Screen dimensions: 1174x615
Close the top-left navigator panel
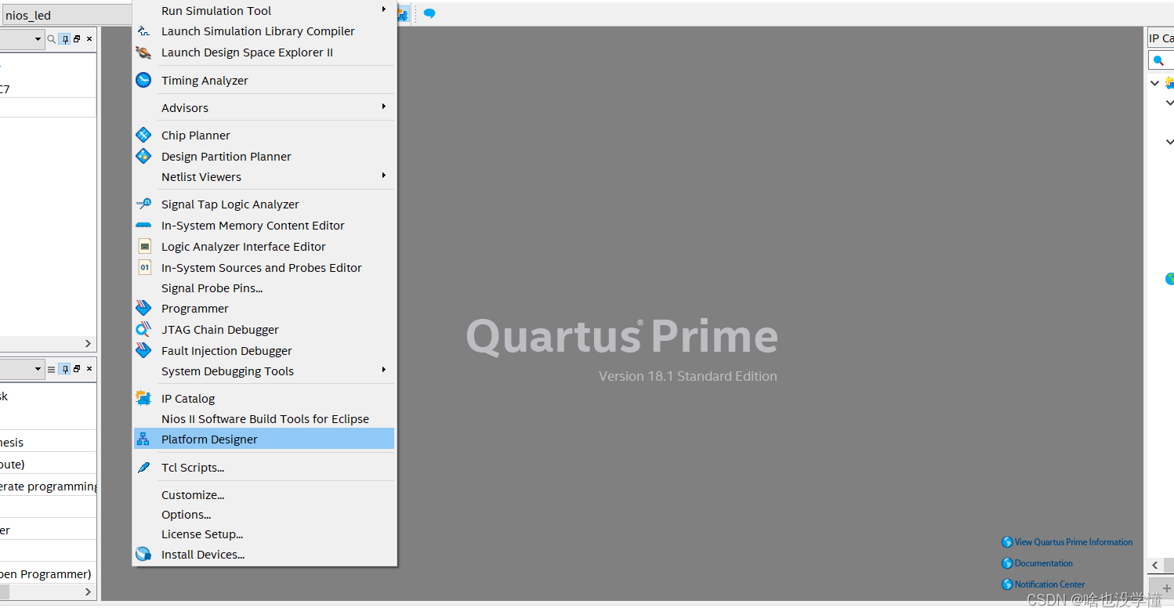point(89,38)
